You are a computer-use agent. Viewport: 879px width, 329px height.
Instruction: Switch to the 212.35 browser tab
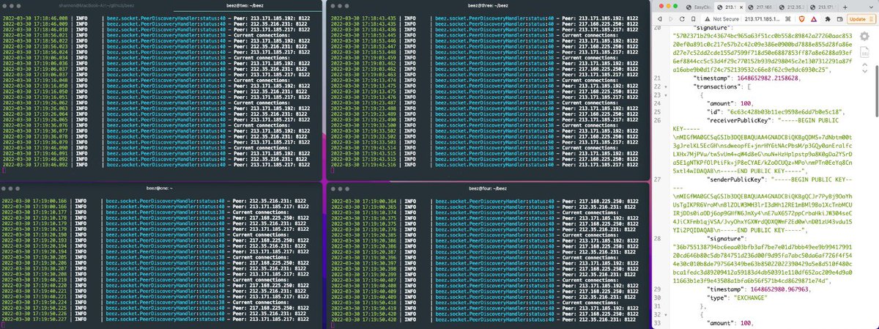click(791, 7)
